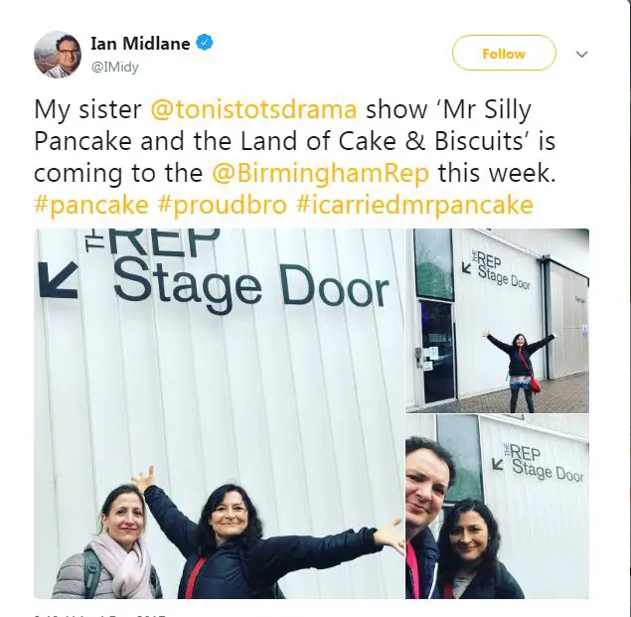Click the Follow button

(504, 53)
